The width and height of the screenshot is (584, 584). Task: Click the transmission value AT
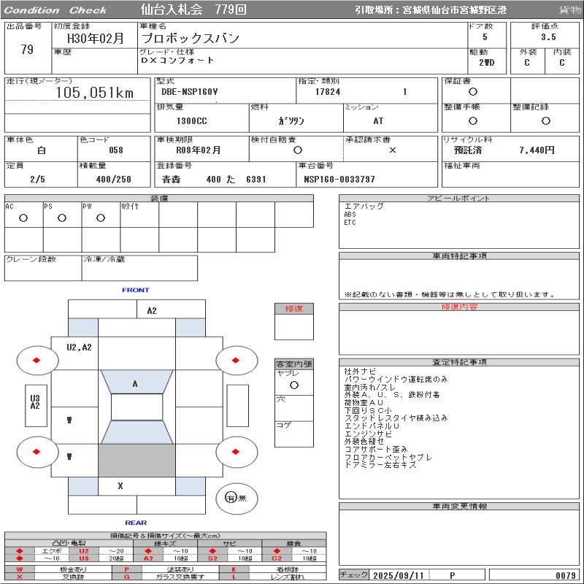pos(378,120)
